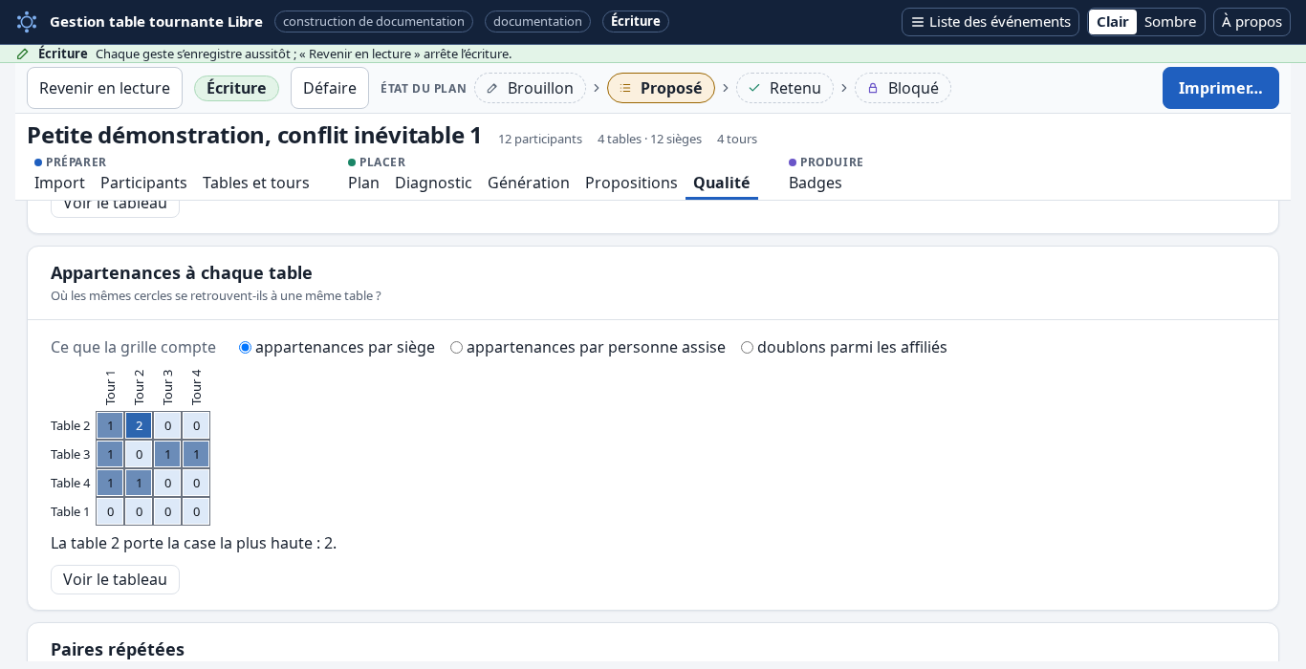Go to the Génération tab

coord(529,183)
